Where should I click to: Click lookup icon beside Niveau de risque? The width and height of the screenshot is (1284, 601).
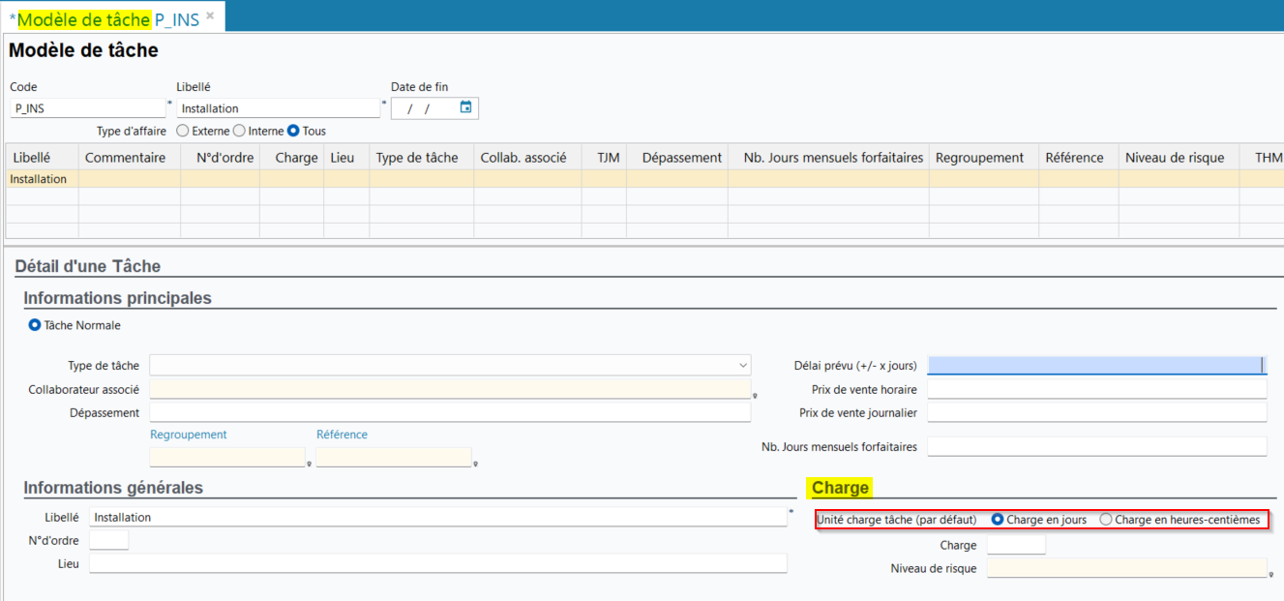coord(1270,574)
